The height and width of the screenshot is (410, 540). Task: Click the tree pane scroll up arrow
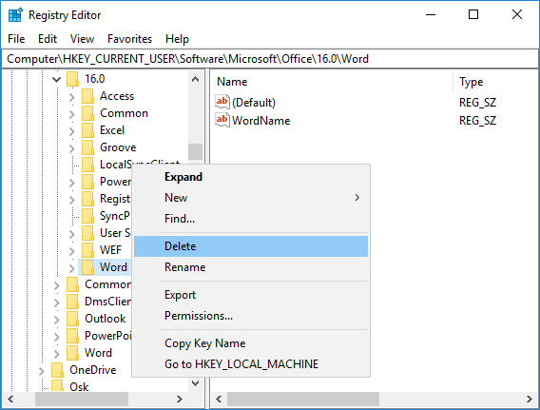click(x=195, y=79)
